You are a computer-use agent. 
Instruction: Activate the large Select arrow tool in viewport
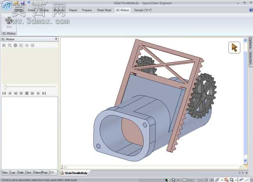click(234, 47)
